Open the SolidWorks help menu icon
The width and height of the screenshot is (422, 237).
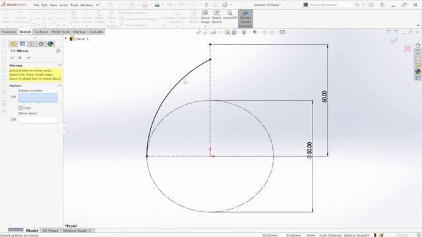point(382,5)
